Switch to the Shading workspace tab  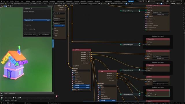click(76, 1)
